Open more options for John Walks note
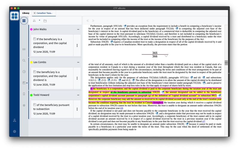This screenshot has width=239, height=149. pos(77,46)
